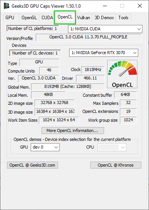
Task: Click the Local Mem. value 48KB
Action: (48, 95)
